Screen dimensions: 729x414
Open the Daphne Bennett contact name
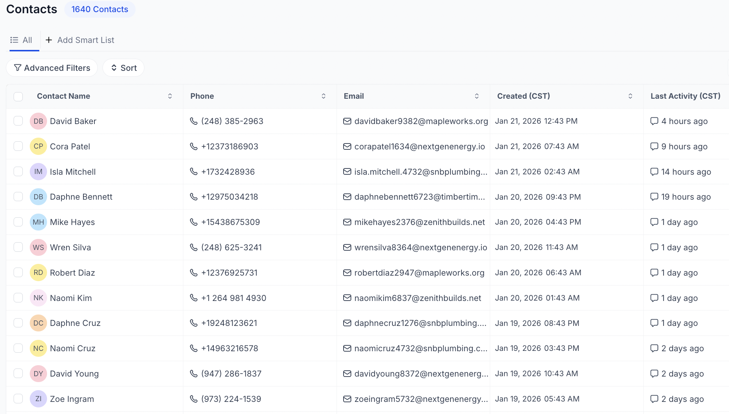point(81,197)
